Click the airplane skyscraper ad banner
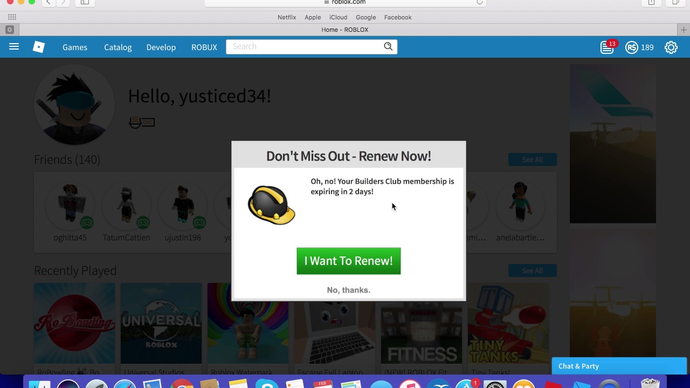The width and height of the screenshot is (690, 388). 613,143
